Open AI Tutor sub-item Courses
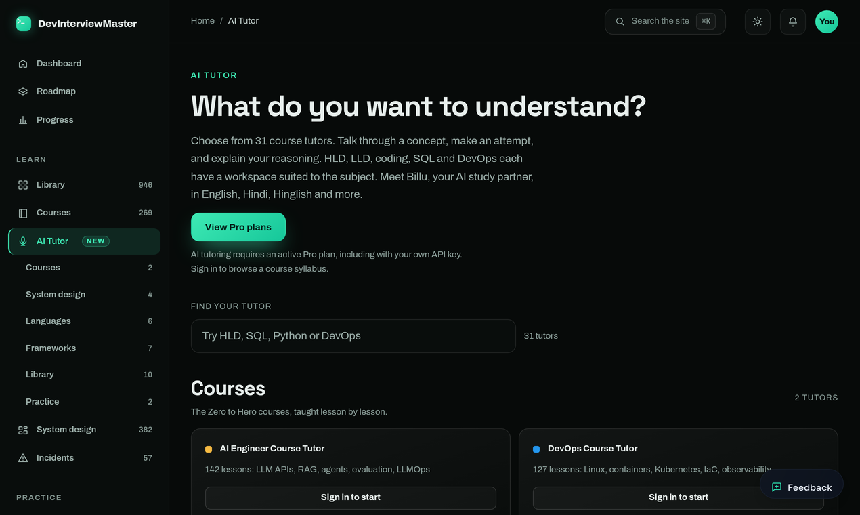 click(89, 268)
